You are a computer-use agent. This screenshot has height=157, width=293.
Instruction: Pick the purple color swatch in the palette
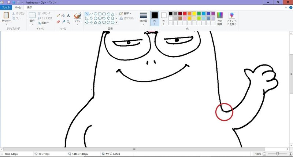point(213,14)
